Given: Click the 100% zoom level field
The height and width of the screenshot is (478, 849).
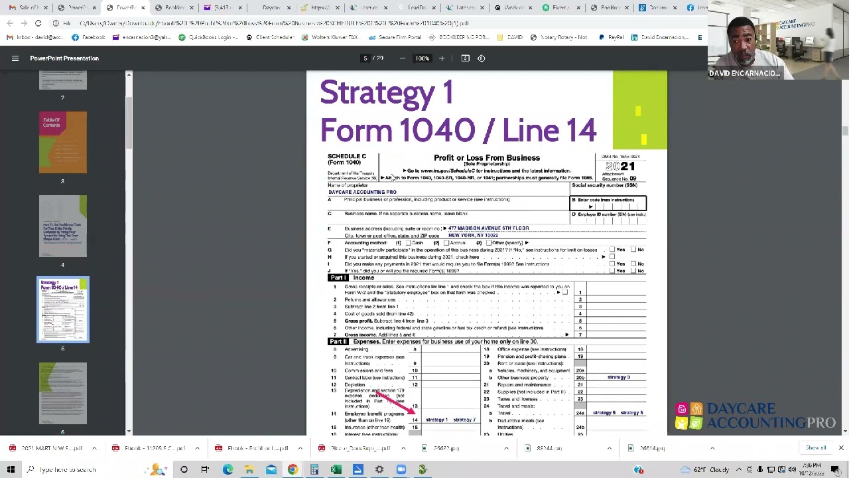Looking at the screenshot, I should point(423,58).
